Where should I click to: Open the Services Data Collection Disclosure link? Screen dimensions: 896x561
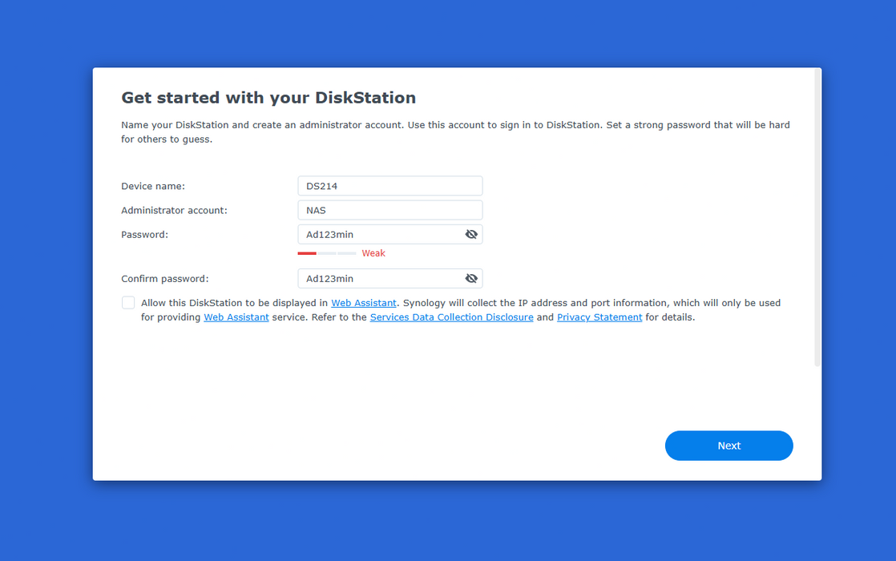coord(451,317)
